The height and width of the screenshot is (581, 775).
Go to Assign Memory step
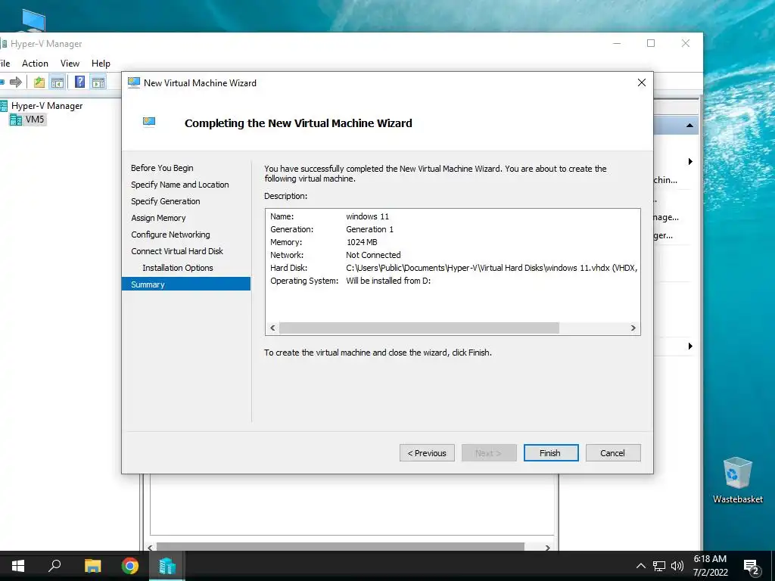158,218
